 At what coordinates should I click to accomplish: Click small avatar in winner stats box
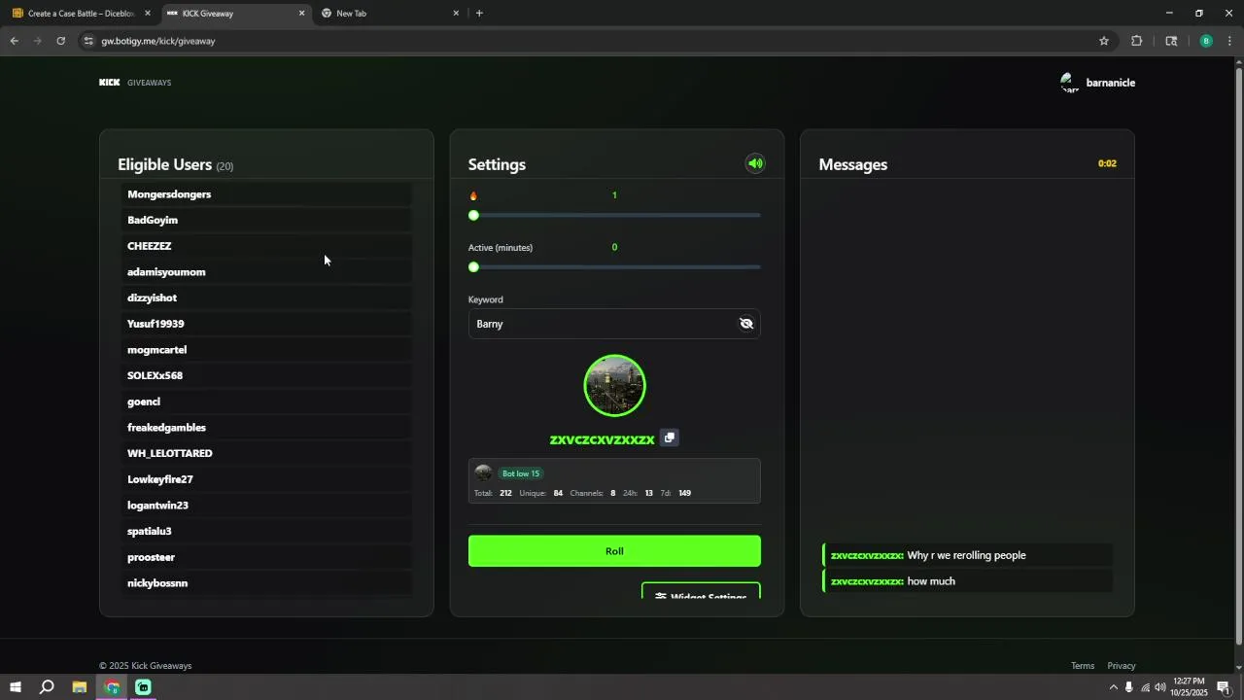click(x=483, y=473)
